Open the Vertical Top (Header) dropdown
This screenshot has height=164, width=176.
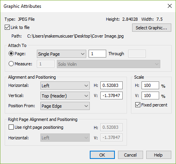(x=65, y=96)
